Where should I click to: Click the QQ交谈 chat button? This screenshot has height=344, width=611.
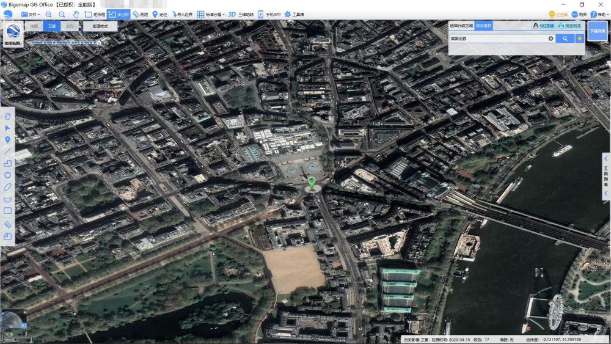pos(544,26)
